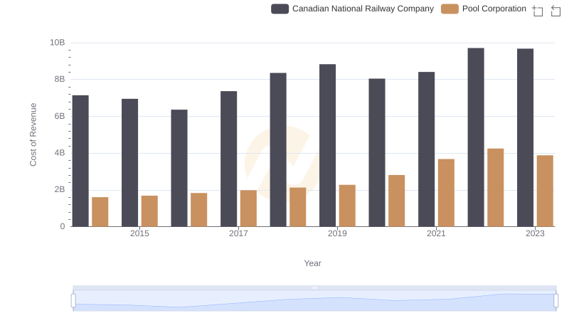Screen dimensions: 569x328
Task: Click the Canadian National Railway bar for 2016
Action: pos(179,169)
